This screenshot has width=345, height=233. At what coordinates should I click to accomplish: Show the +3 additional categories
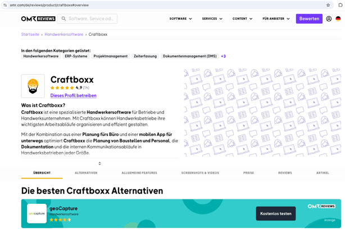pos(223,56)
